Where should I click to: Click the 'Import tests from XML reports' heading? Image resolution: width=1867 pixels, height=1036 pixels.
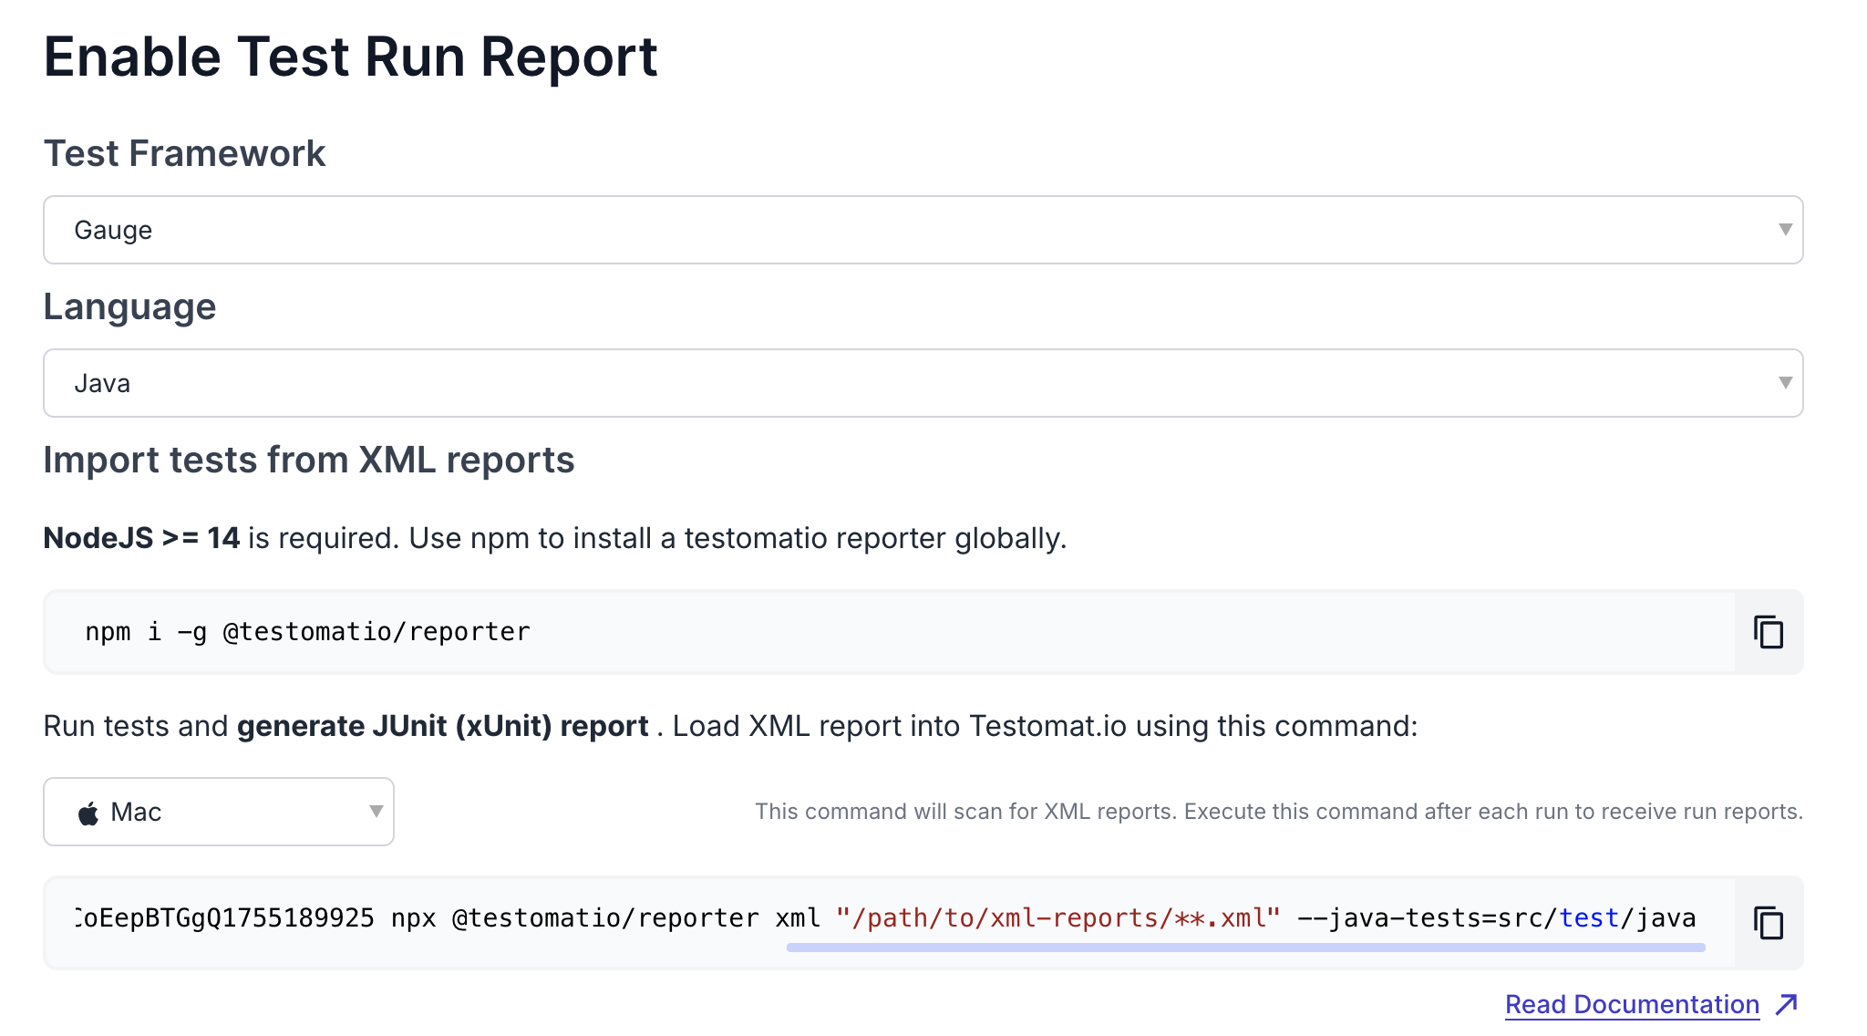pyautogui.click(x=309, y=460)
